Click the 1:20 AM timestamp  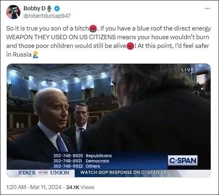16,187
